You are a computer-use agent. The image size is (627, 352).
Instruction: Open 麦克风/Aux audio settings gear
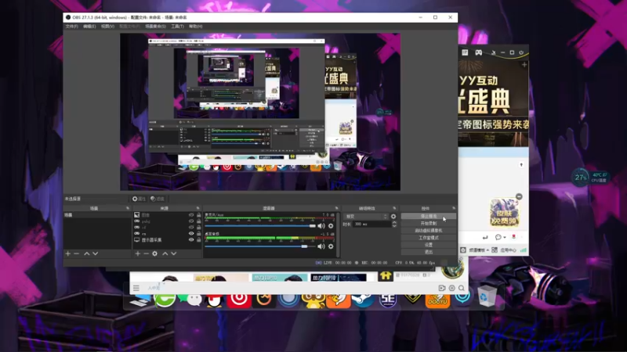331,226
